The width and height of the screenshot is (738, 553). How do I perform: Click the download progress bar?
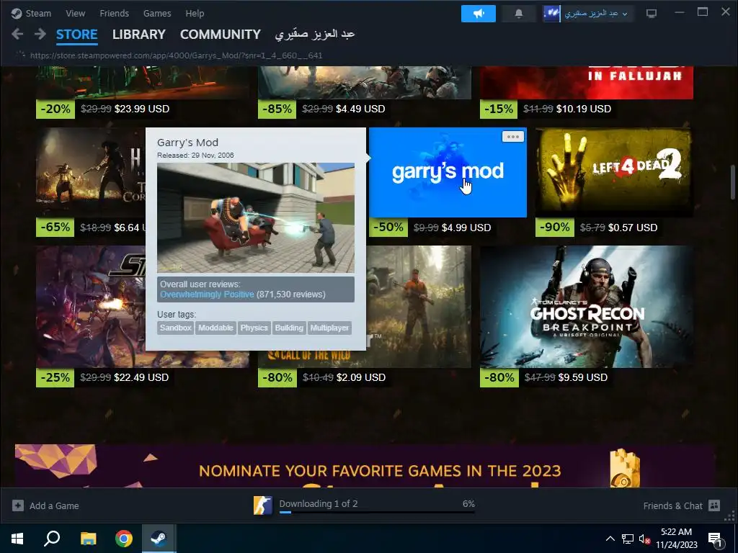point(376,512)
